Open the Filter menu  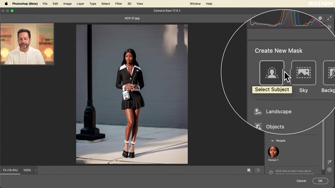pyautogui.click(x=119, y=4)
